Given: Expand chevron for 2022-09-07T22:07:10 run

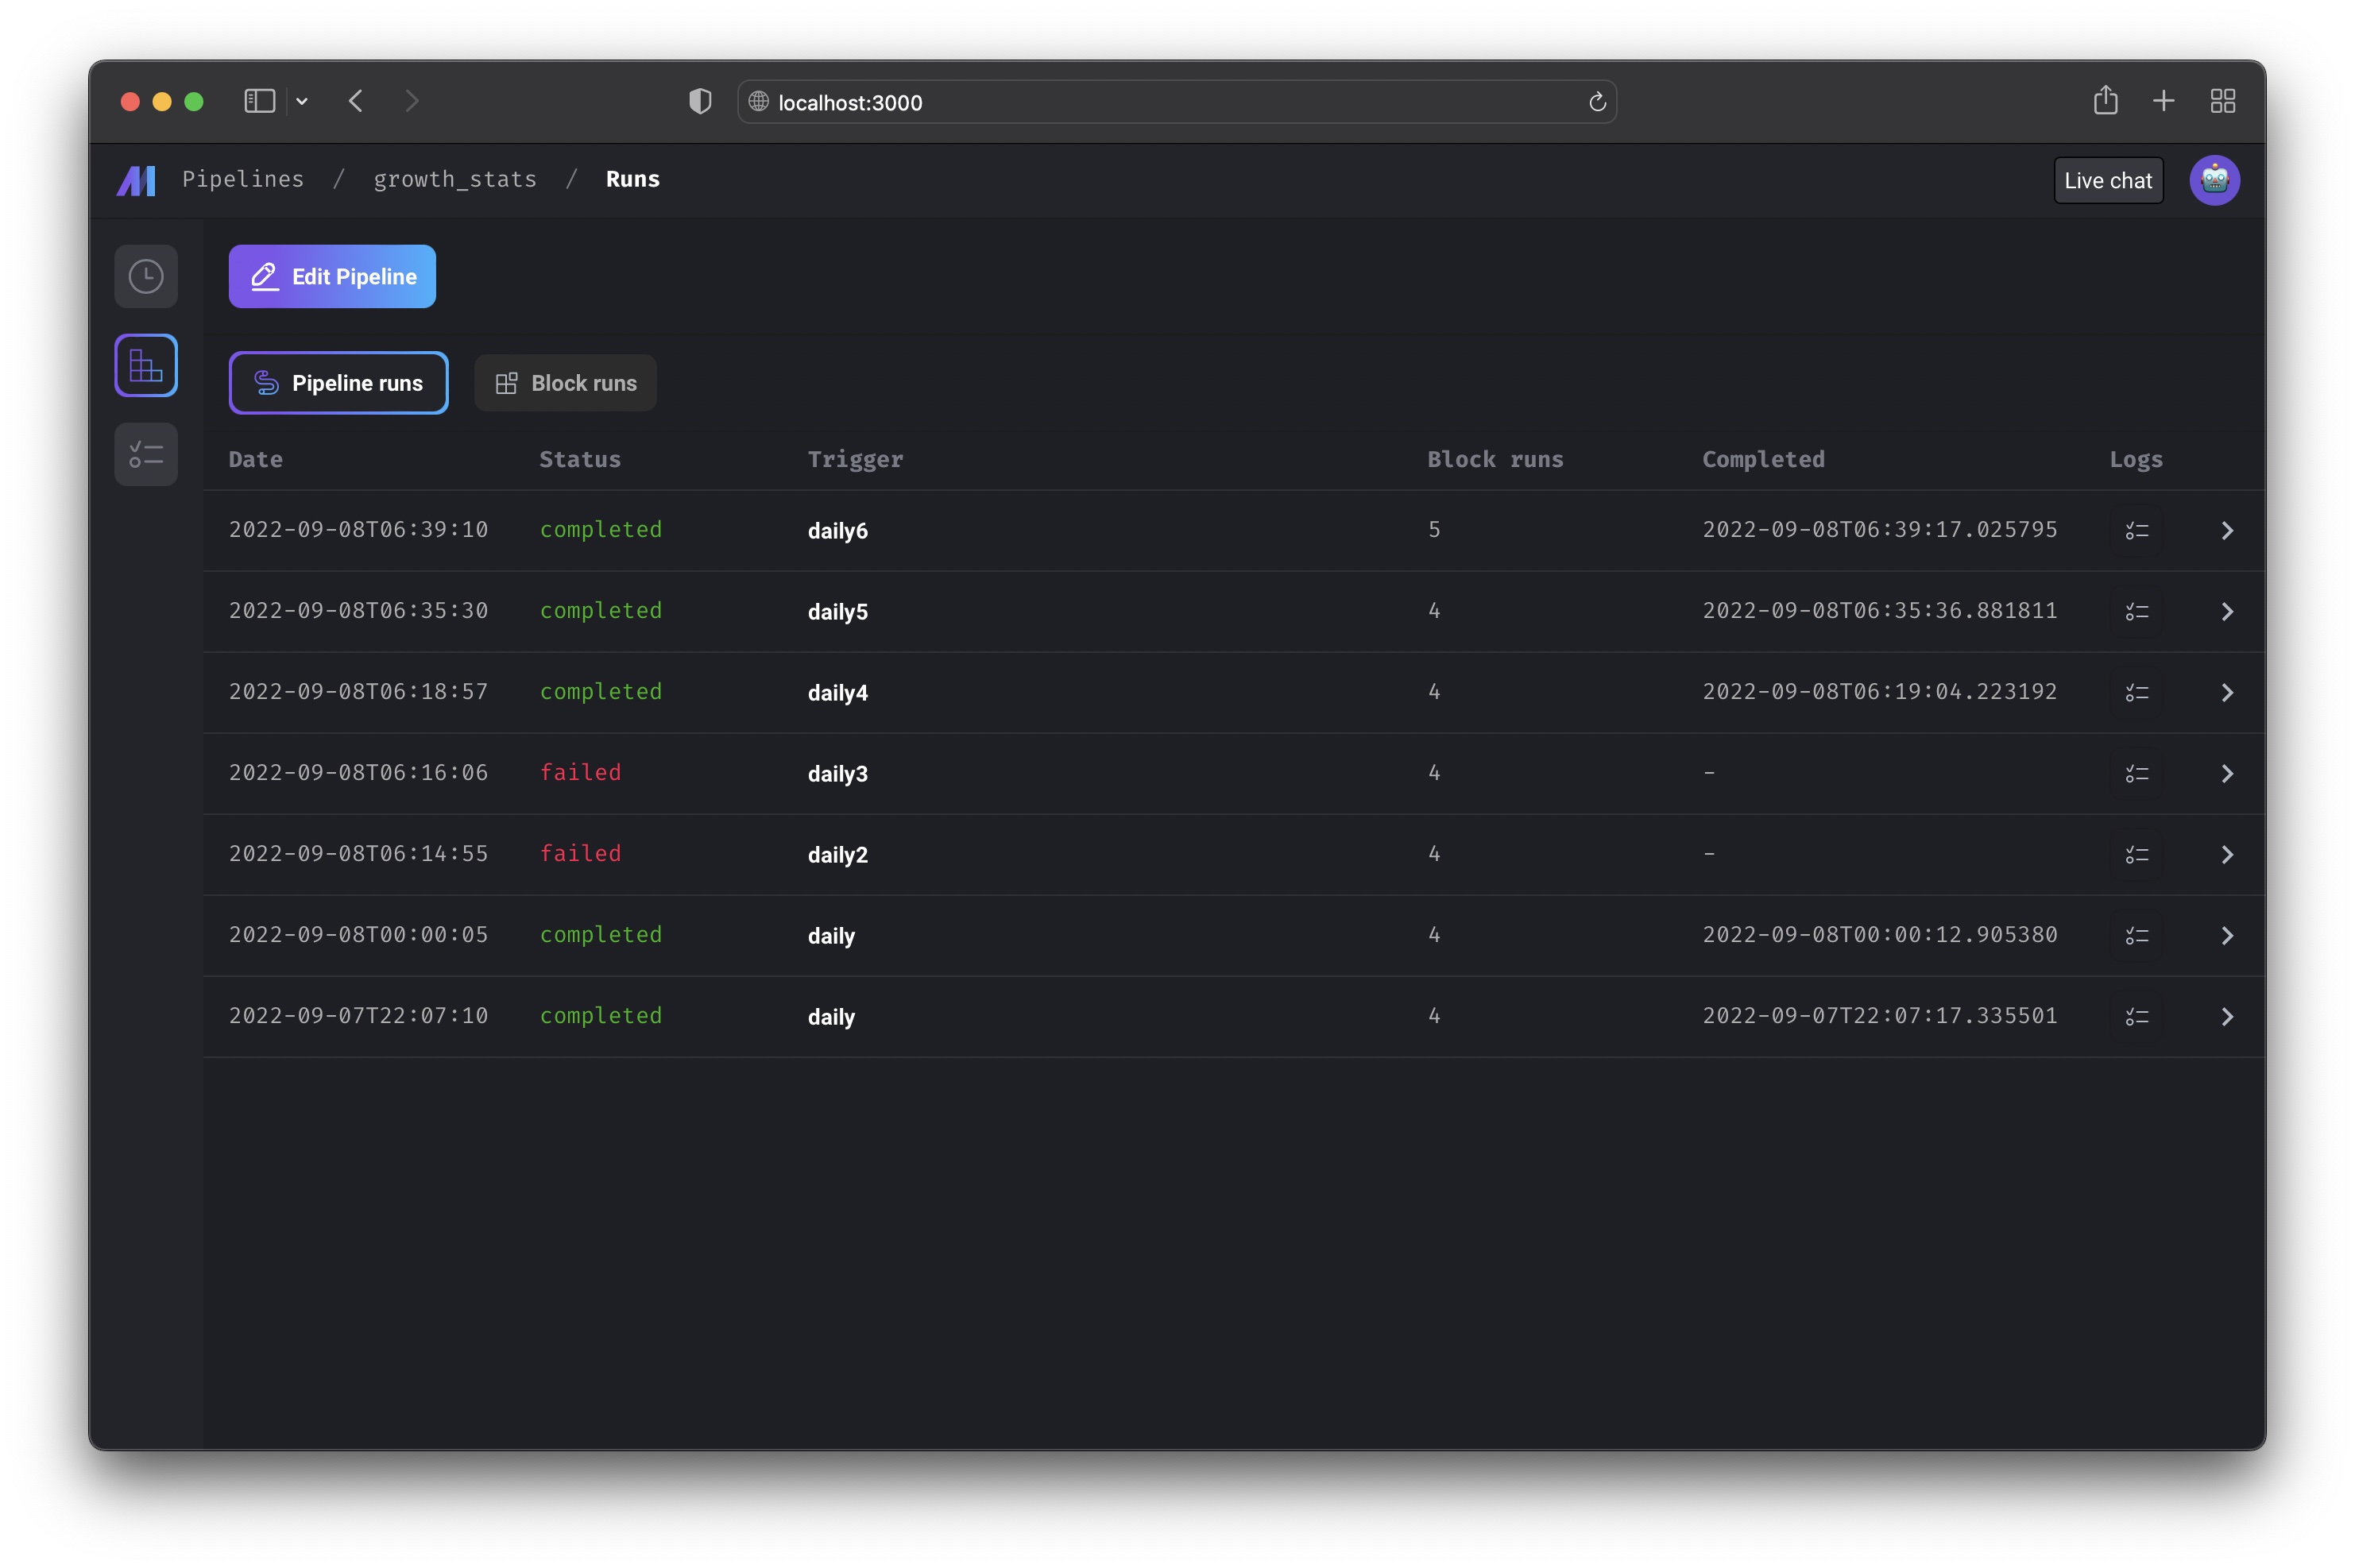Looking at the screenshot, I should click(2227, 1017).
